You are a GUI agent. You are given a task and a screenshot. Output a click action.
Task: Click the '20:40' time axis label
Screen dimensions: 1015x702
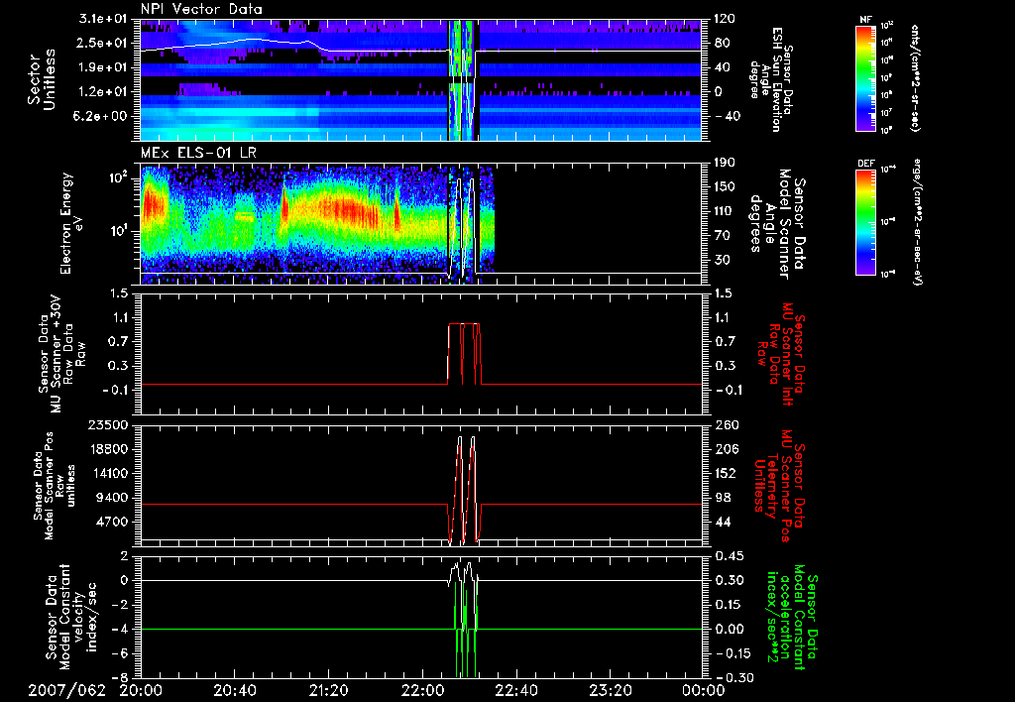click(x=234, y=690)
